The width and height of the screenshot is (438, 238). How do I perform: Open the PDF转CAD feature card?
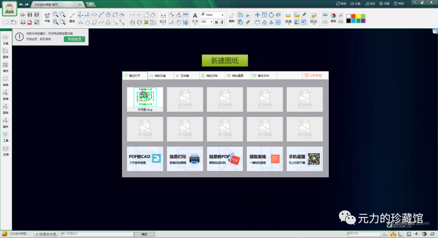145,159
